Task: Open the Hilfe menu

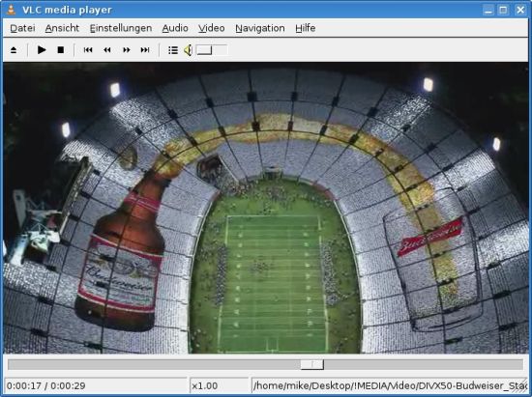Action: [306, 28]
